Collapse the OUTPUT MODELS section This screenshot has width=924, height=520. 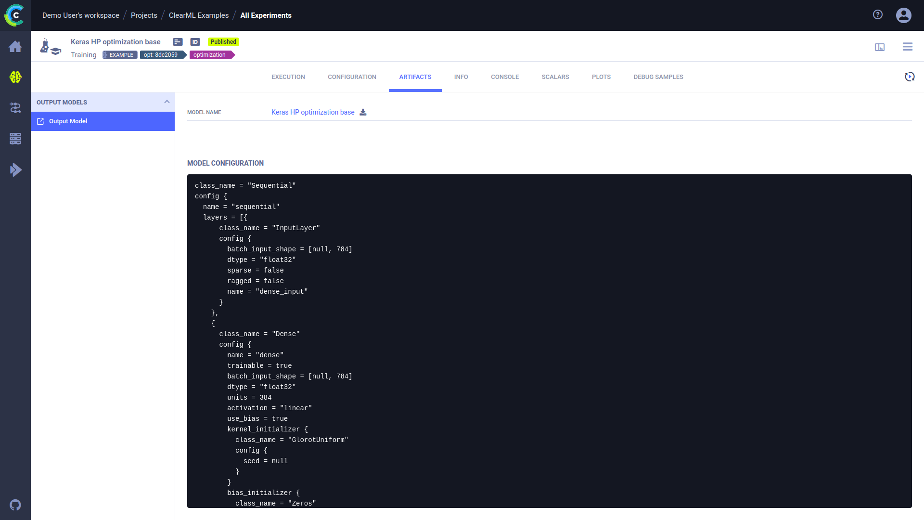point(167,102)
